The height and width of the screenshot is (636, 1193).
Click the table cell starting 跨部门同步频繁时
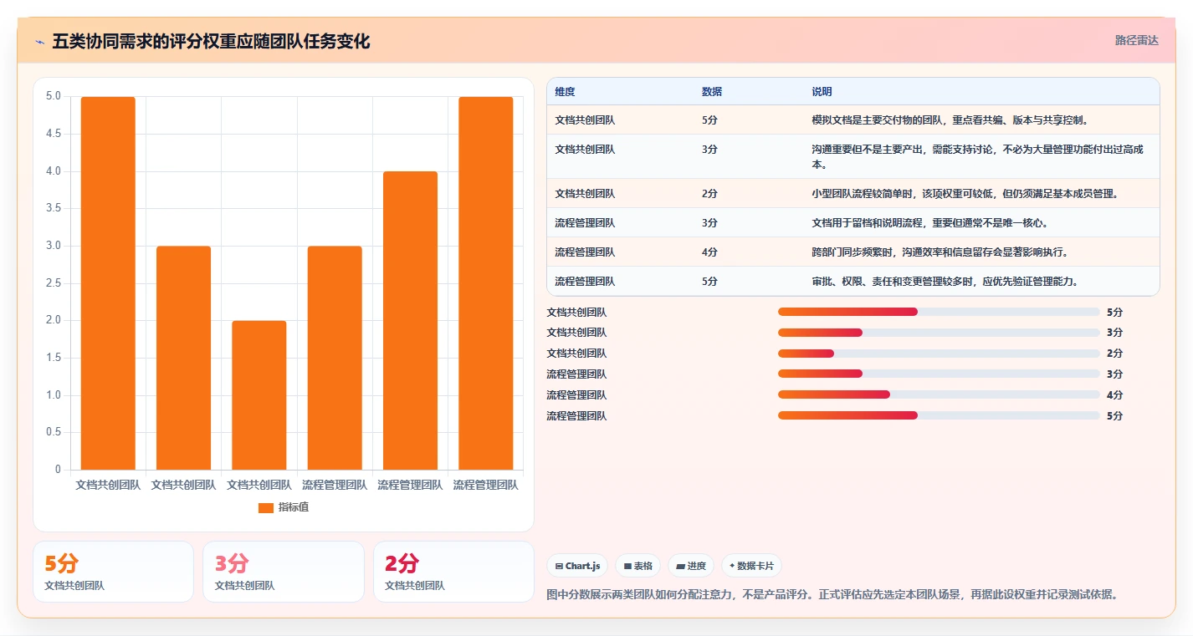click(x=981, y=252)
